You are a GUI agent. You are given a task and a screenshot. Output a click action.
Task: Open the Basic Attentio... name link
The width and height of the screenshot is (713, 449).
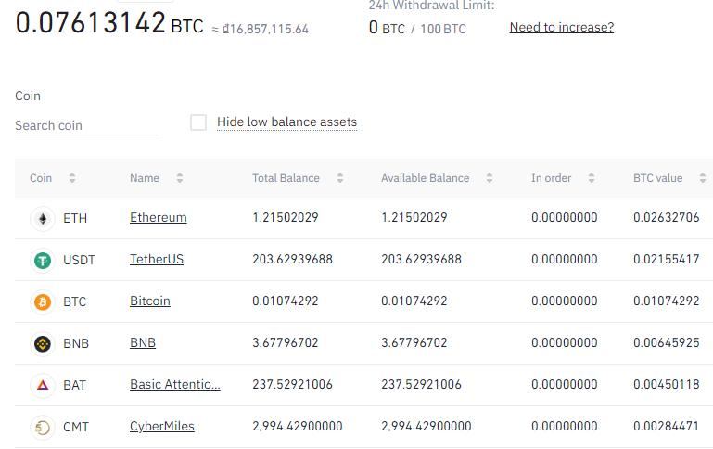coord(175,384)
